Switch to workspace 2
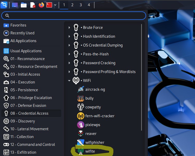The height and width of the screenshot is (156, 195). [x=72, y=5]
